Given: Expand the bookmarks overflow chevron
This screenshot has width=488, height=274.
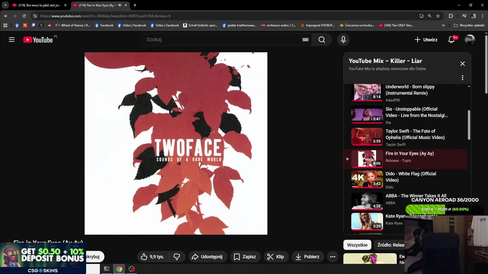Looking at the screenshot, I should click(443, 25).
